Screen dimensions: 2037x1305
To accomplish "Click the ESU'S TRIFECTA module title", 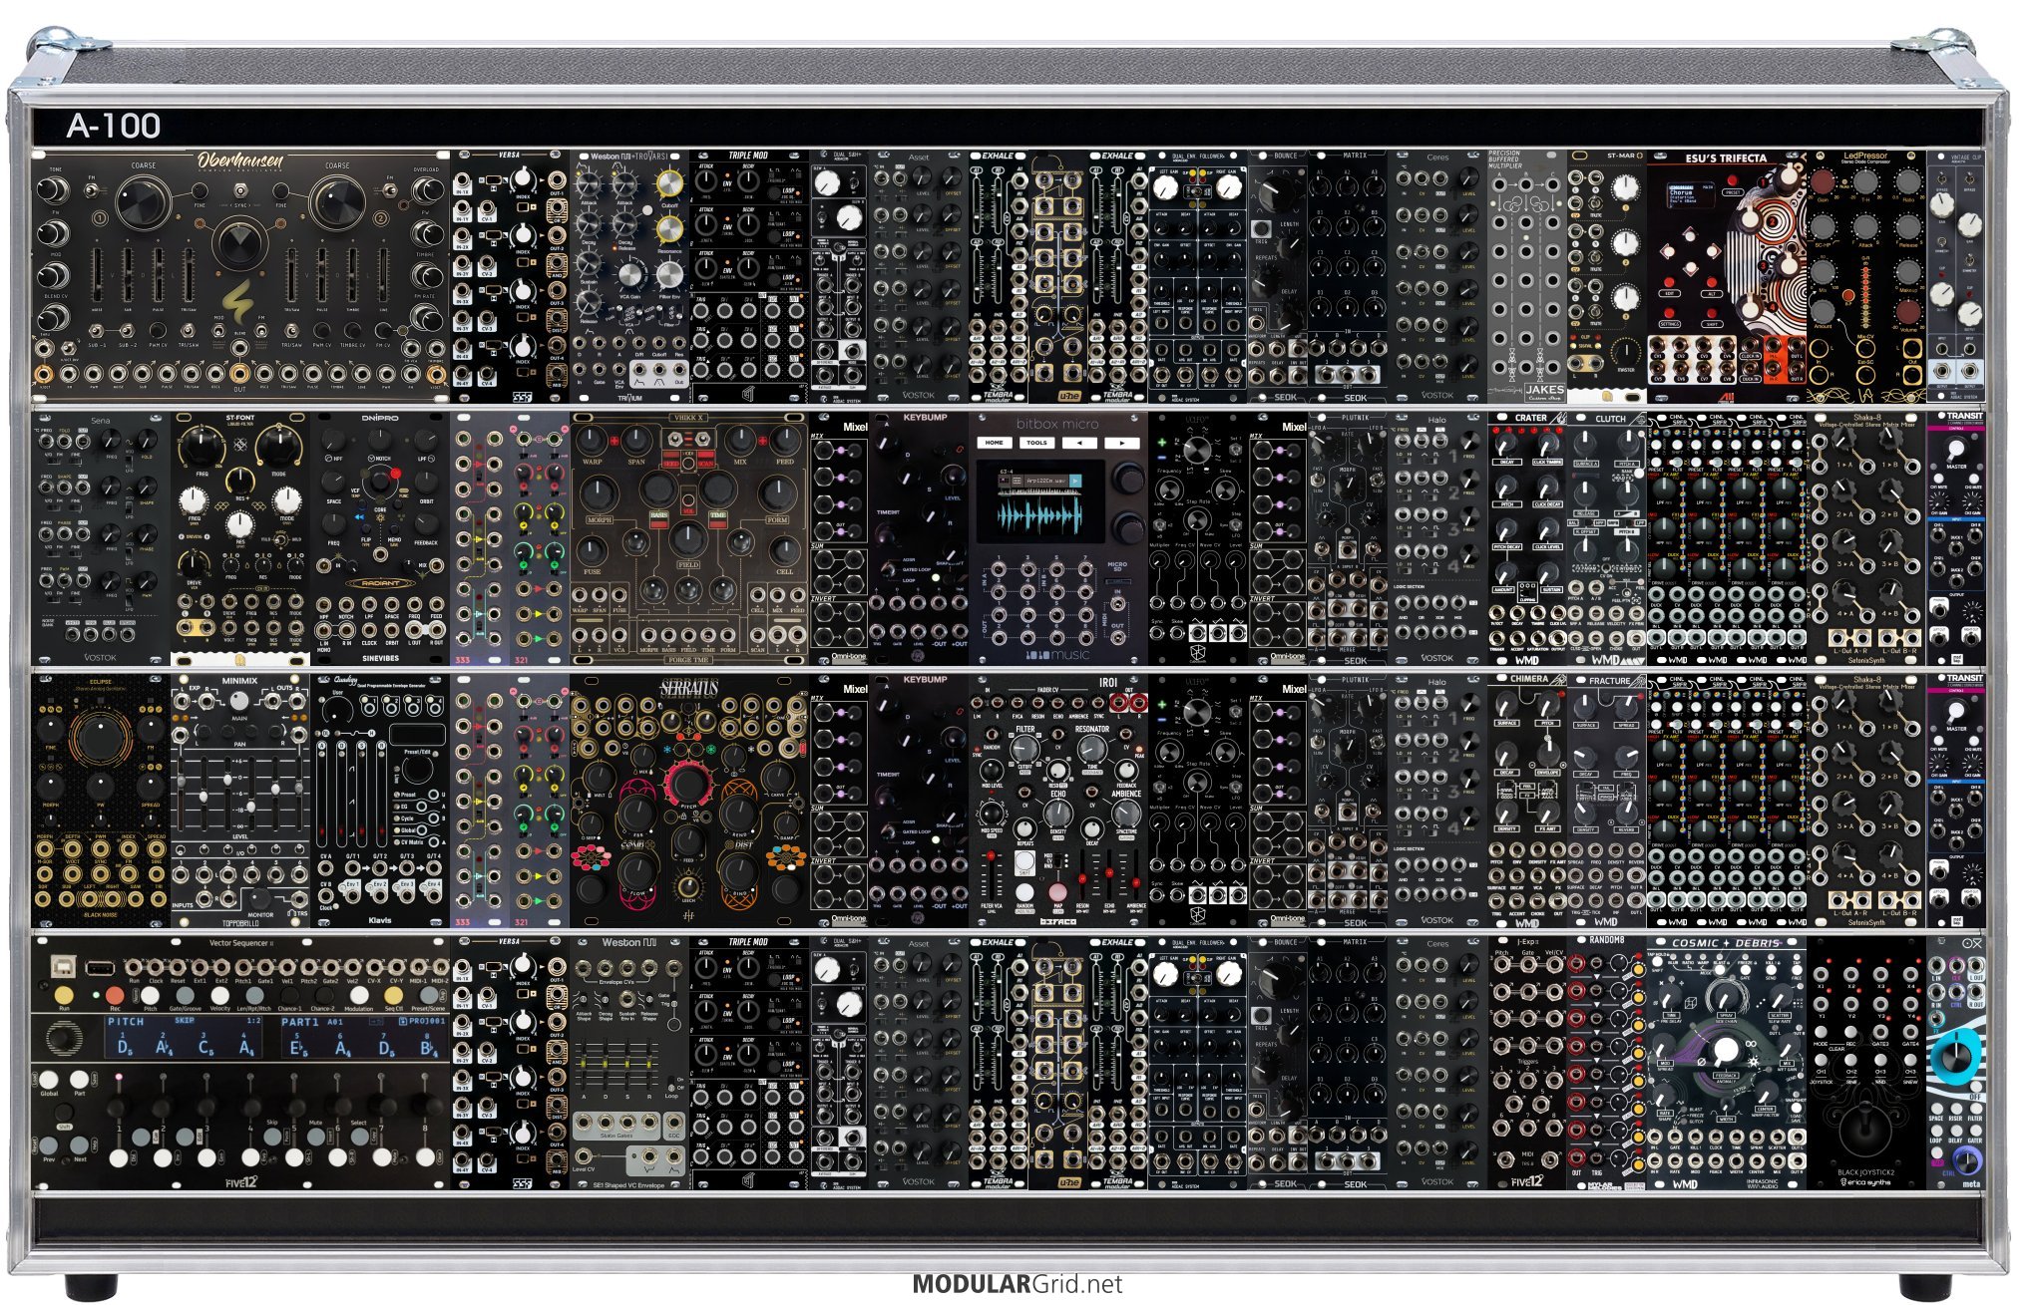I will (1726, 159).
